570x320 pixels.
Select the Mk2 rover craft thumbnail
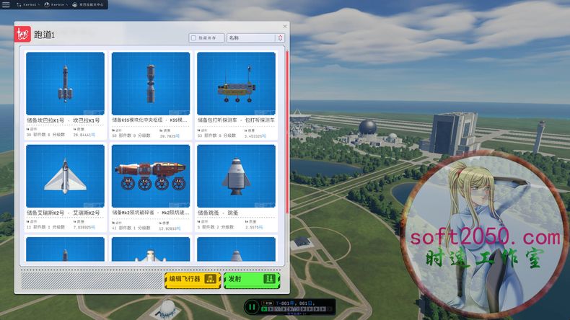coord(150,176)
